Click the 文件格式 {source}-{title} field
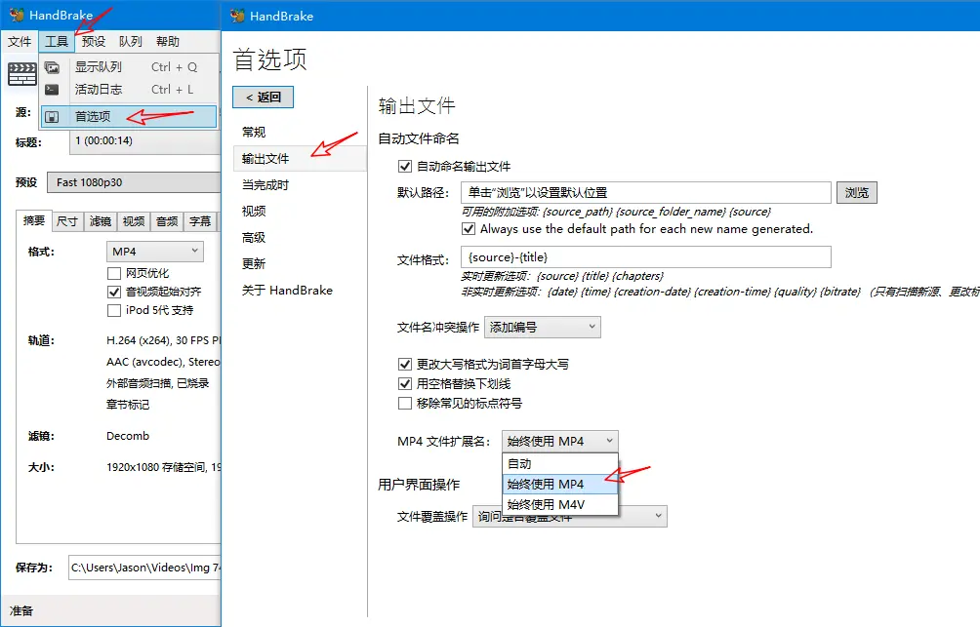 (645, 256)
